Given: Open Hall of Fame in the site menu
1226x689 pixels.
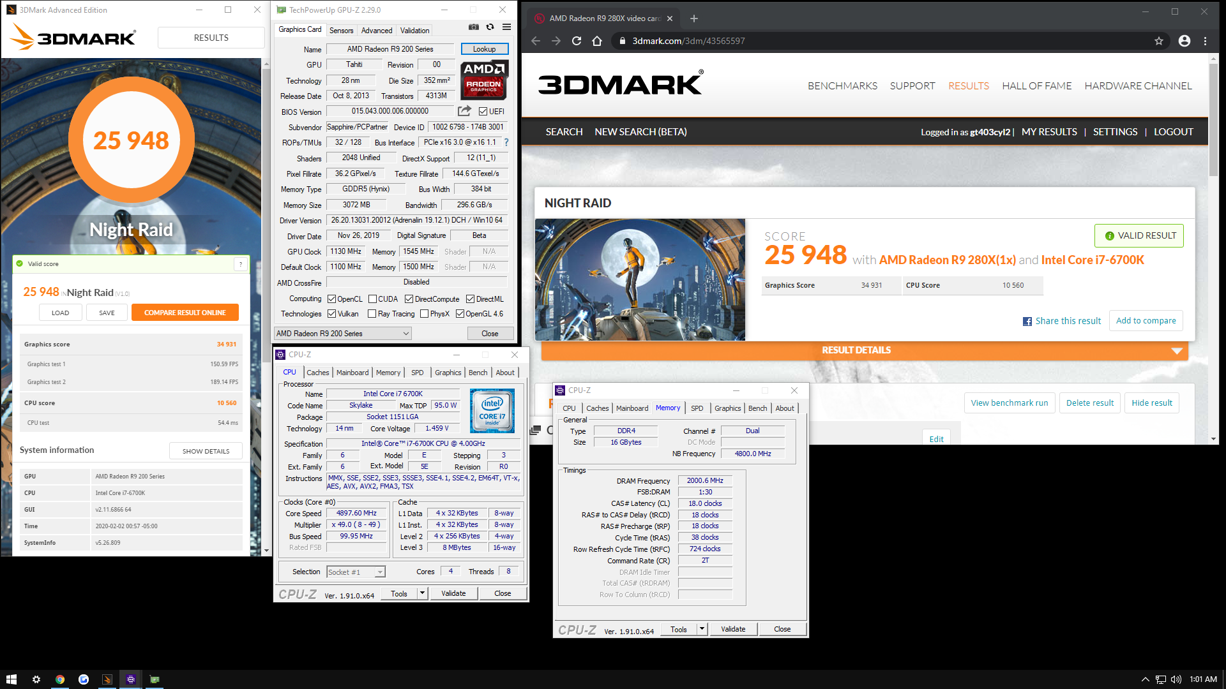Looking at the screenshot, I should point(1036,86).
